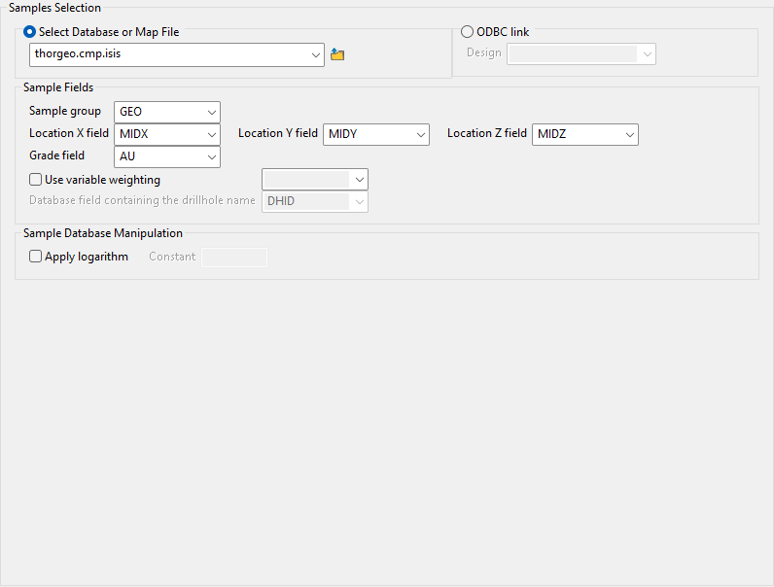This screenshot has height=587, width=774.
Task: Click the 'Constant' label
Action: point(172,257)
